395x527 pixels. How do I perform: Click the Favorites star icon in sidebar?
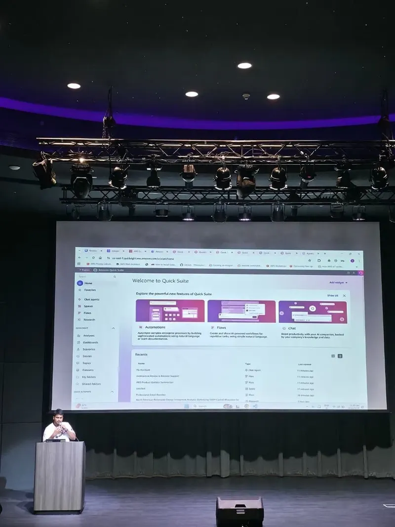(80, 290)
